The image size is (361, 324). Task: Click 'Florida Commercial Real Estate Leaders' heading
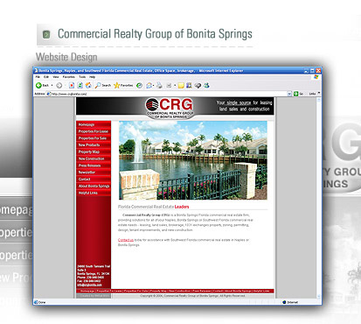click(x=153, y=207)
